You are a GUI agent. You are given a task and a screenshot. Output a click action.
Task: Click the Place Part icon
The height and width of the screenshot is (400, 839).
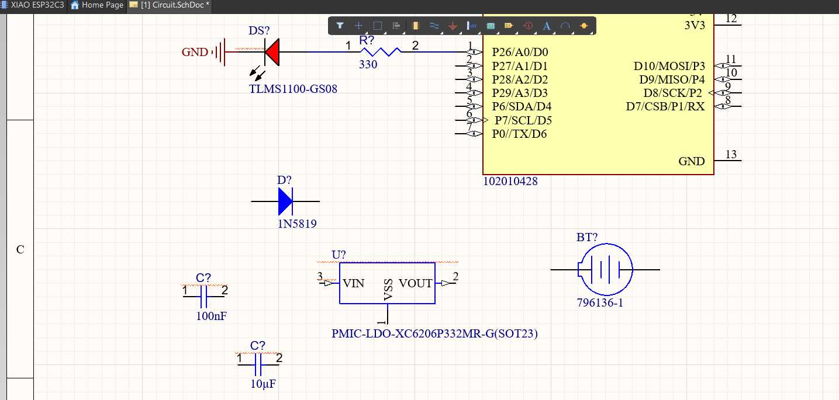pyautogui.click(x=415, y=26)
